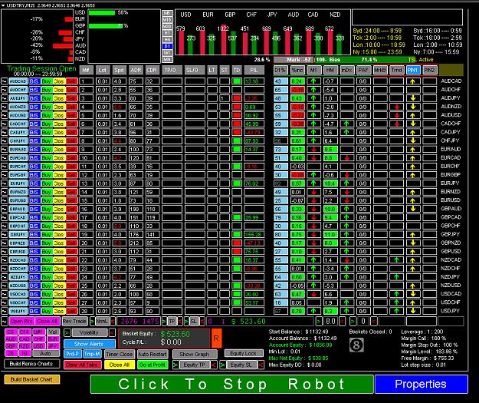Select the magenta JPY currency button

53,346
